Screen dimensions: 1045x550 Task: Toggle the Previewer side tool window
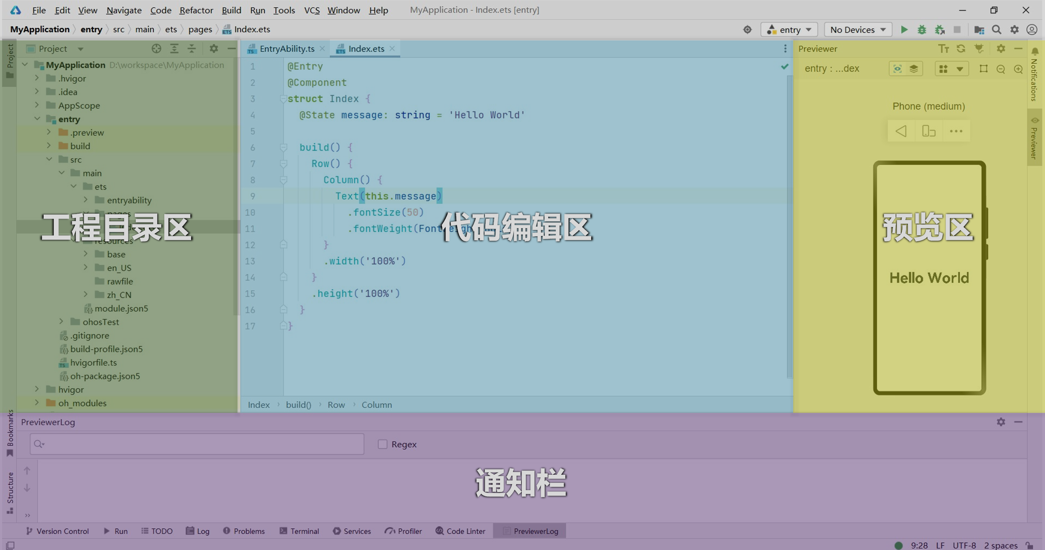pyautogui.click(x=1034, y=138)
